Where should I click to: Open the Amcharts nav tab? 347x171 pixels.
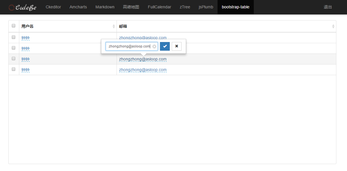point(78,7)
